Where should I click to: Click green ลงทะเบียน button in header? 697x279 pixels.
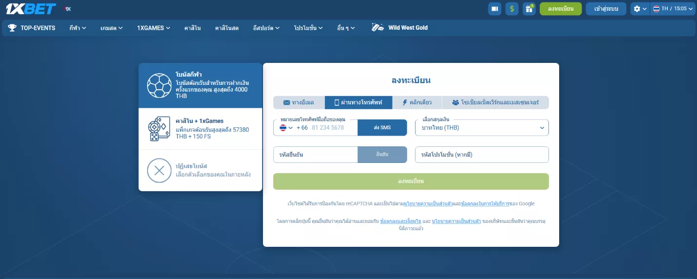coord(561,9)
